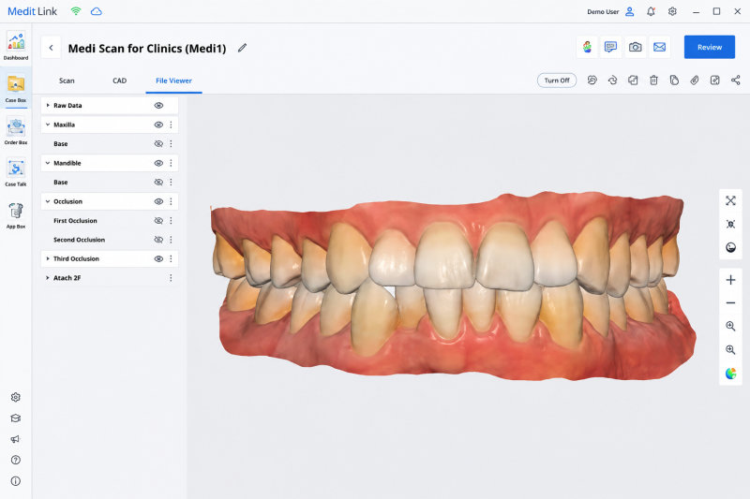Select the File Viewer tab
Viewport: 750px width, 499px height.
click(173, 81)
